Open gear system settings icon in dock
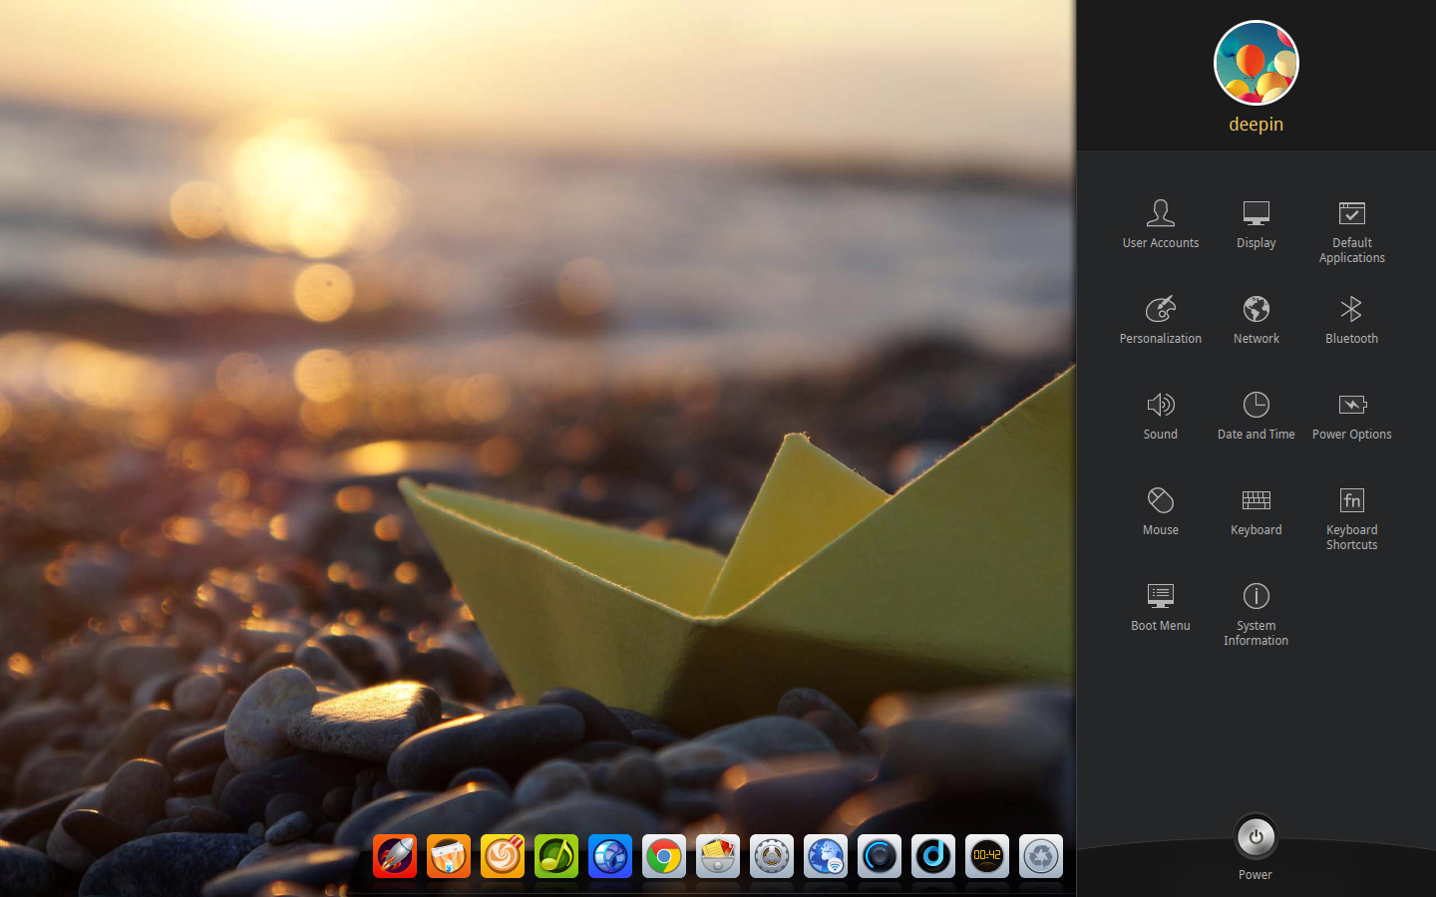Image resolution: width=1436 pixels, height=897 pixels. pyautogui.click(x=772, y=856)
